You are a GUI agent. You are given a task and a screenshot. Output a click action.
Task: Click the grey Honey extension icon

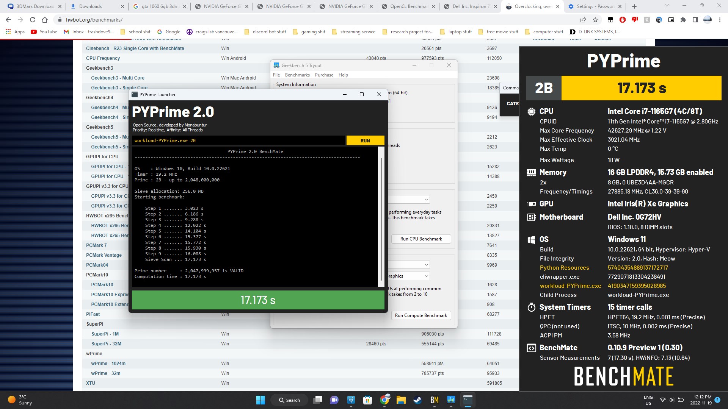pos(647,20)
